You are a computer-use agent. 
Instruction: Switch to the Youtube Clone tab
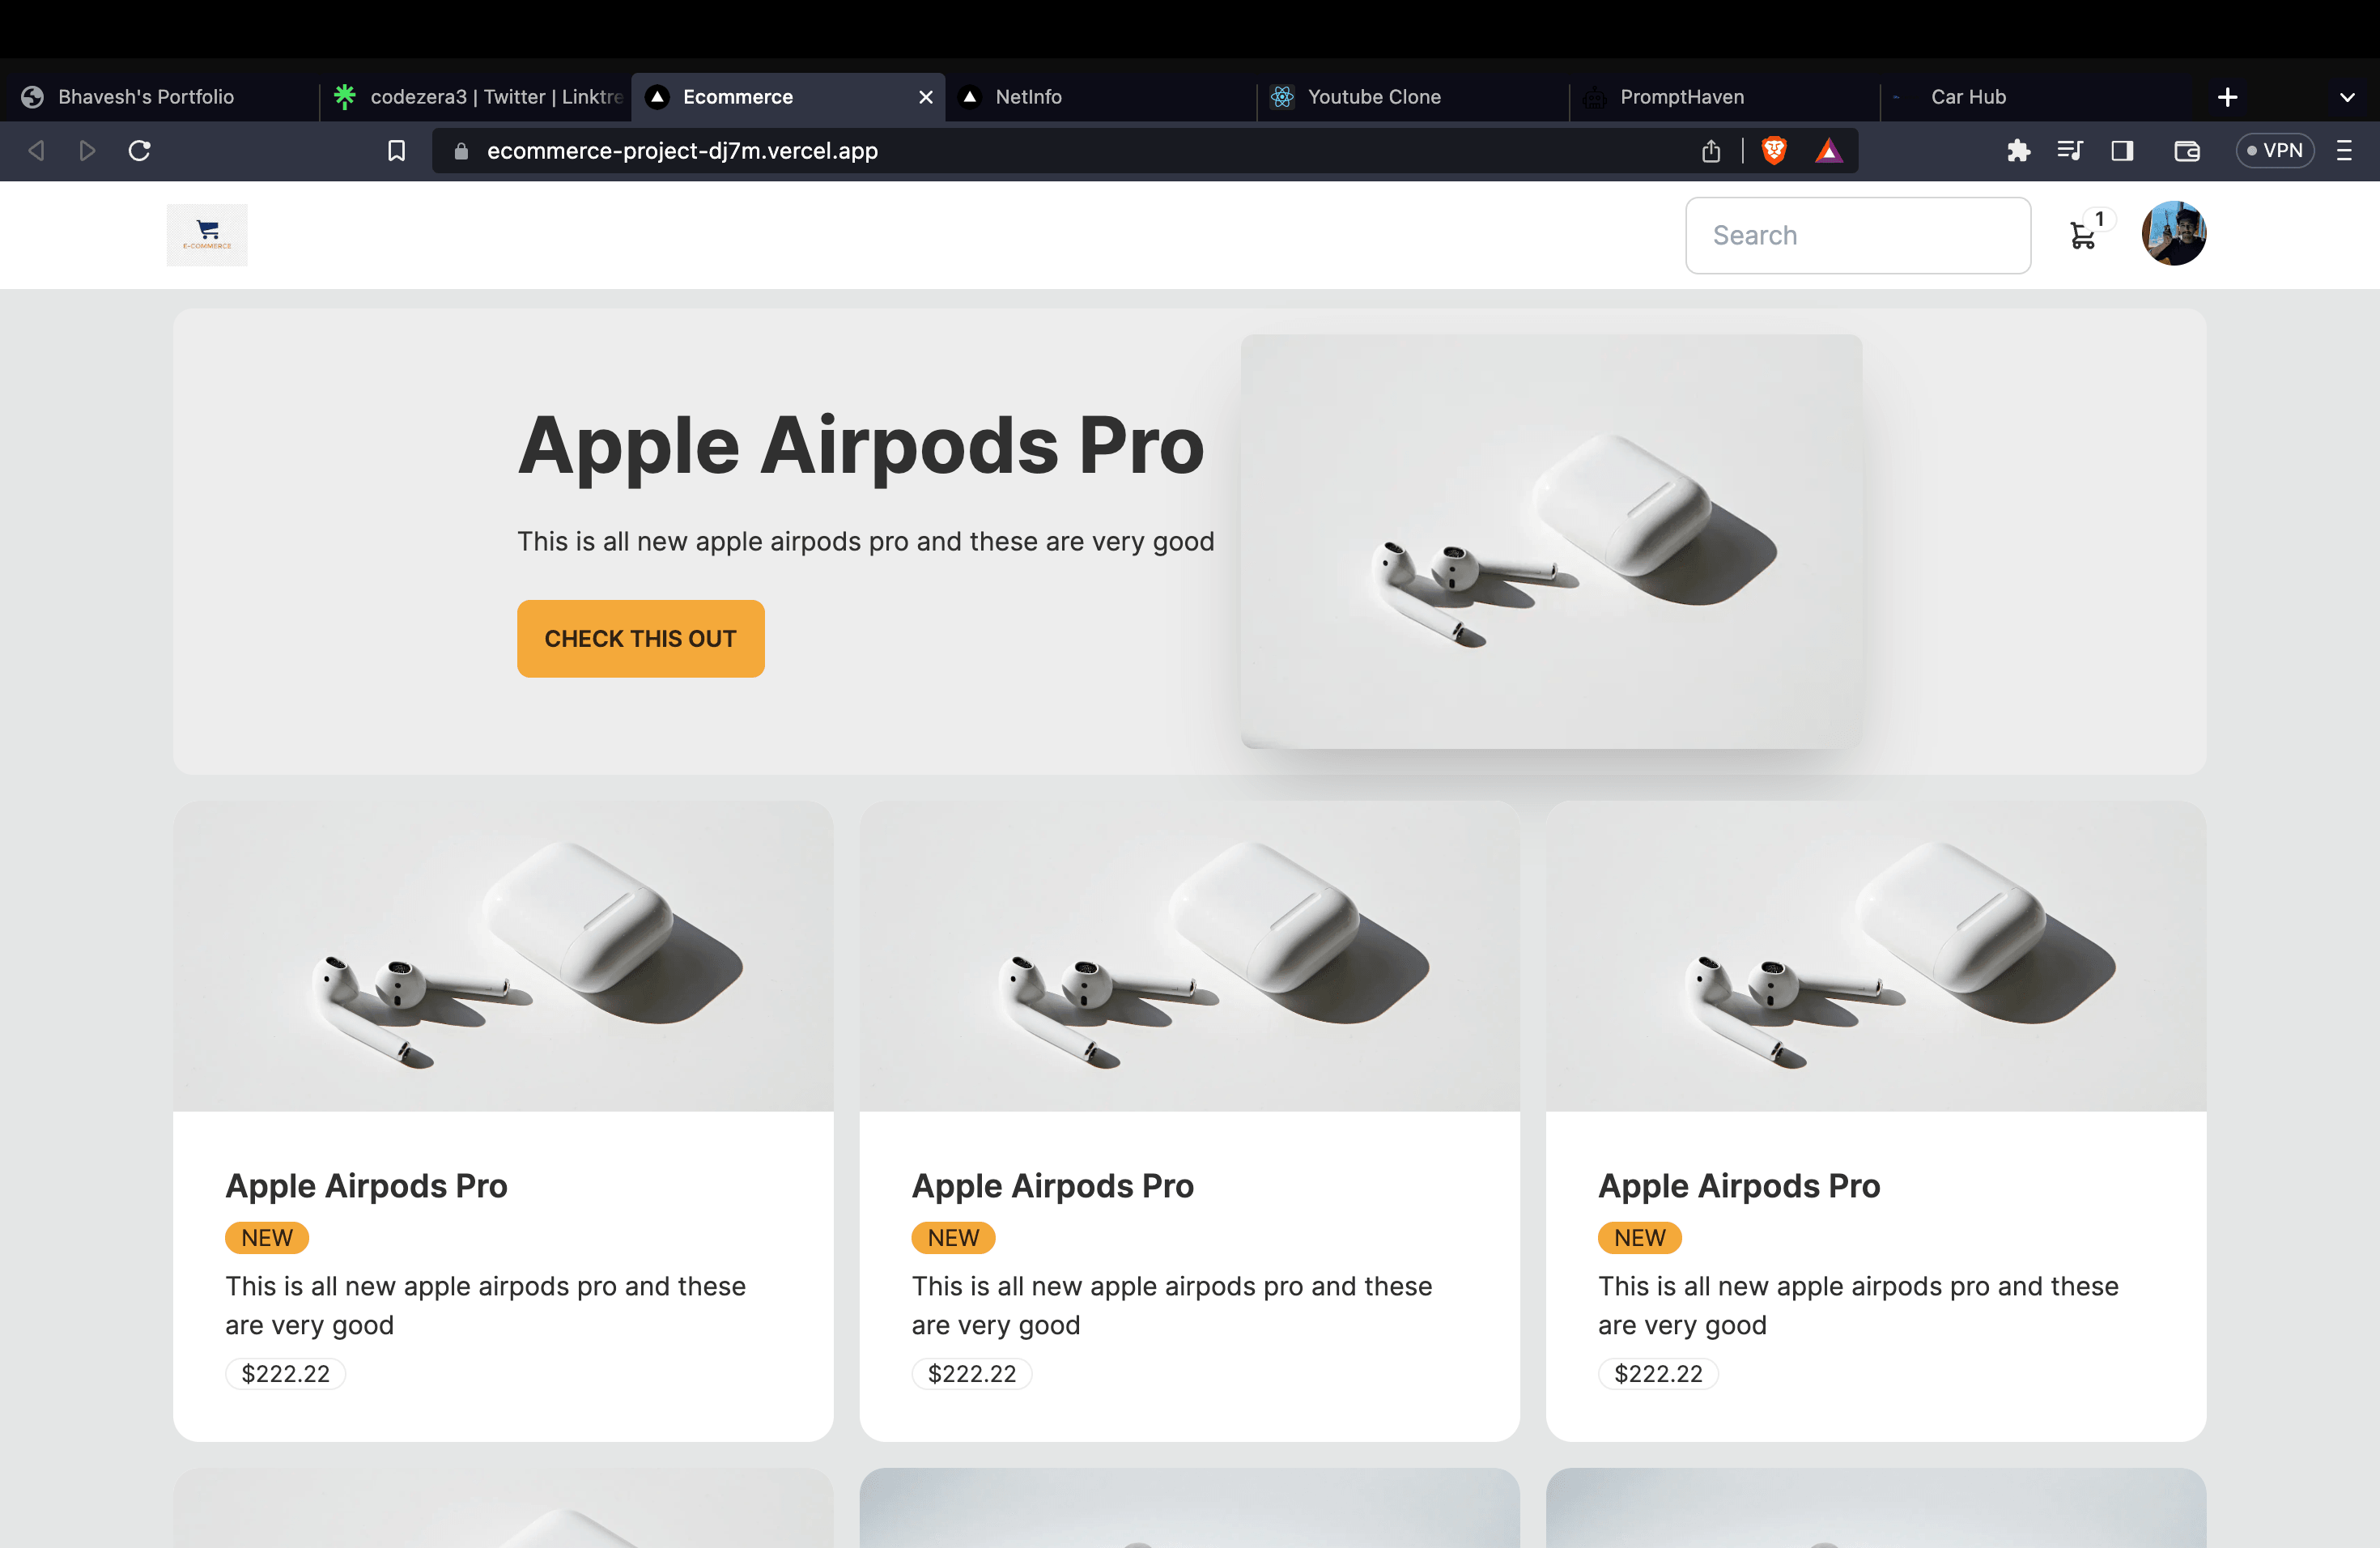(1412, 97)
